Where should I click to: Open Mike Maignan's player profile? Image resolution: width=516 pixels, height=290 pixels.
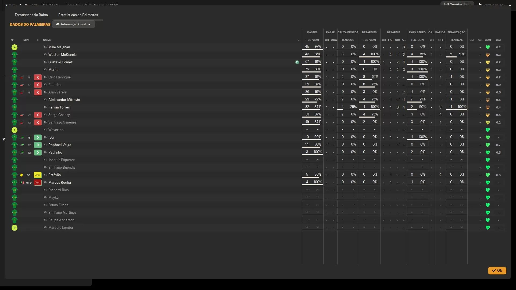(59, 47)
